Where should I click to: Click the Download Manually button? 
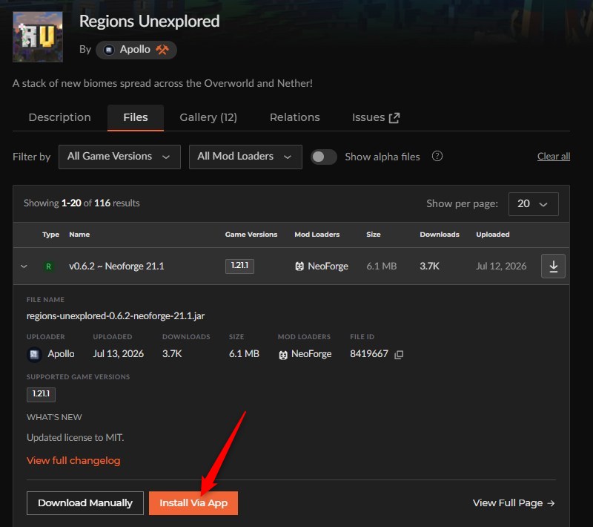(x=85, y=503)
